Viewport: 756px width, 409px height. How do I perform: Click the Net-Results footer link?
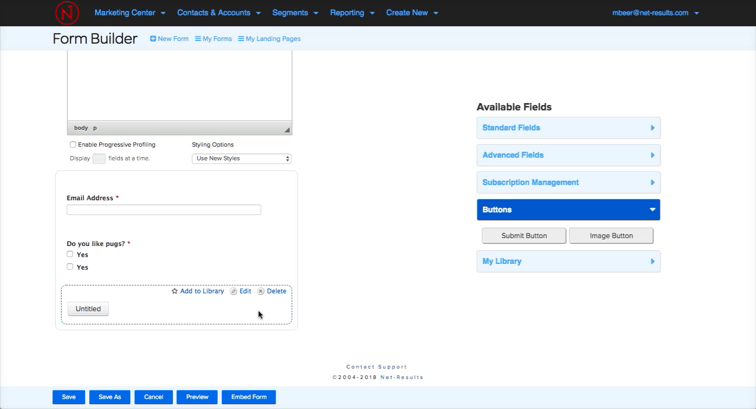[x=402, y=377]
